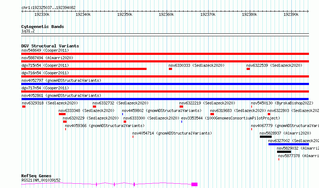Click the red block under nsv6322219
The image size is (319, 188).
pyautogui.click(x=181, y=107)
